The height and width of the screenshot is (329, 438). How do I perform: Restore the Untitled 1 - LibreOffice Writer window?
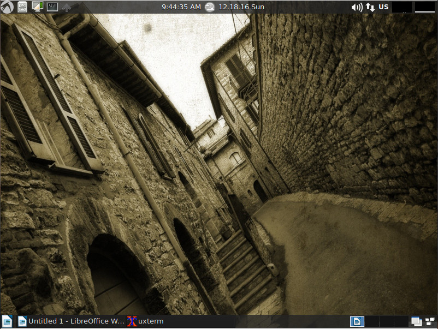(x=70, y=321)
